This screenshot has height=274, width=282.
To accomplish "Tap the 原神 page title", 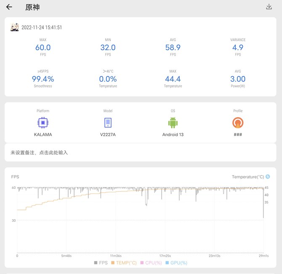I will [x=32, y=7].
